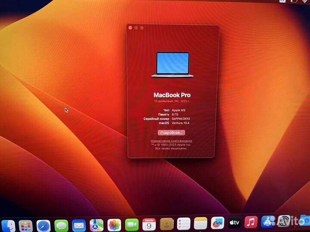Image resolution: width=310 pixels, height=232 pixels.
Task: Click the zoom button of About window
Action: point(142,28)
